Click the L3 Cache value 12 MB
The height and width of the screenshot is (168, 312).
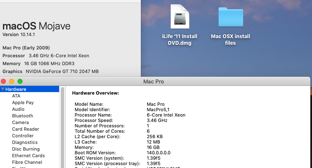pos(153,142)
